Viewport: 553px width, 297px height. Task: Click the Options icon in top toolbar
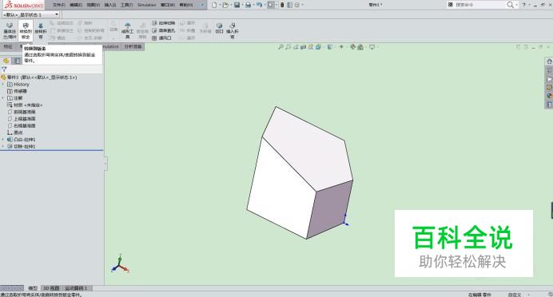pos(297,5)
